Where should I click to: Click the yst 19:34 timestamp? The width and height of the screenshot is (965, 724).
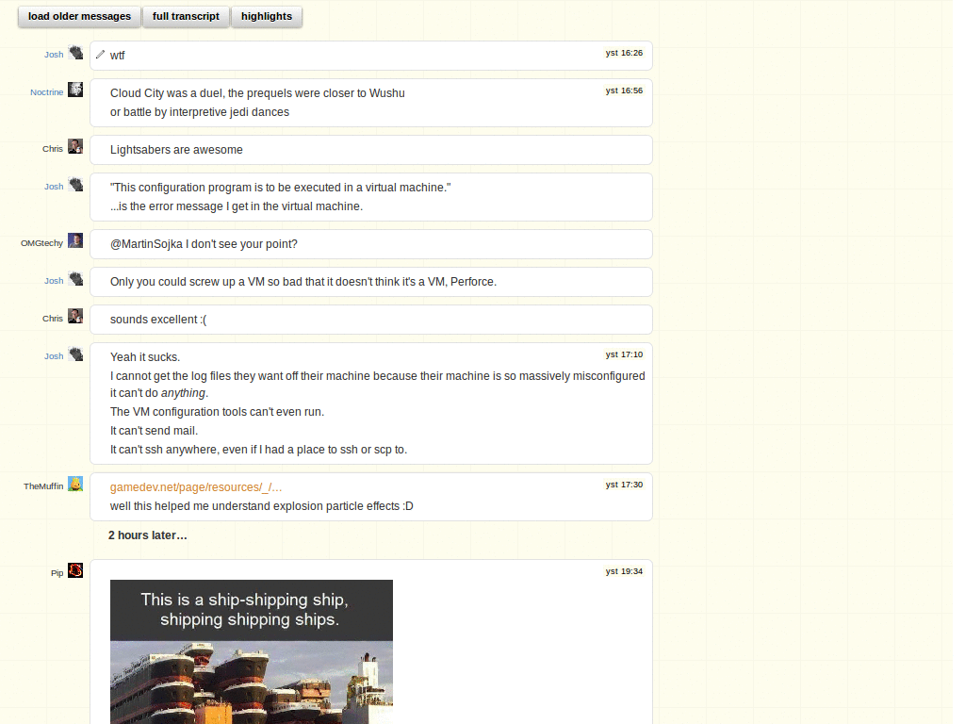coord(624,571)
